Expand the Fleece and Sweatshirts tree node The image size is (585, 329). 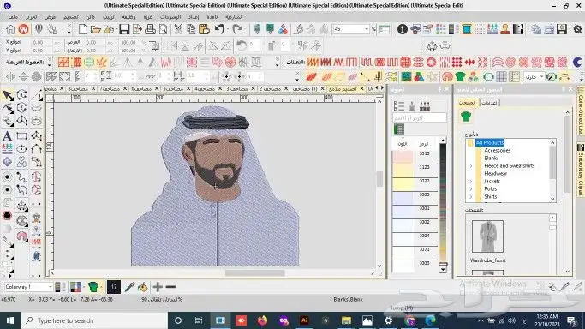tap(471, 166)
